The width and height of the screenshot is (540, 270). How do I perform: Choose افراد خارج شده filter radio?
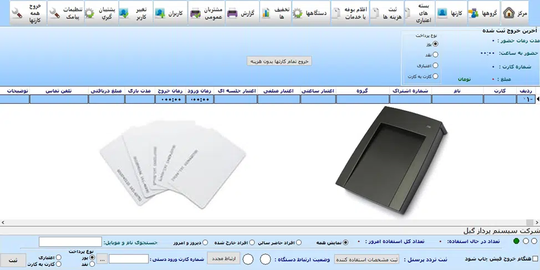tap(252, 242)
